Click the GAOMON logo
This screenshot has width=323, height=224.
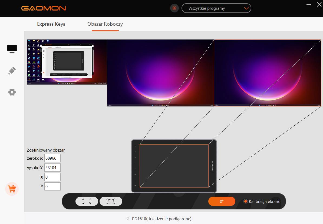point(44,8)
